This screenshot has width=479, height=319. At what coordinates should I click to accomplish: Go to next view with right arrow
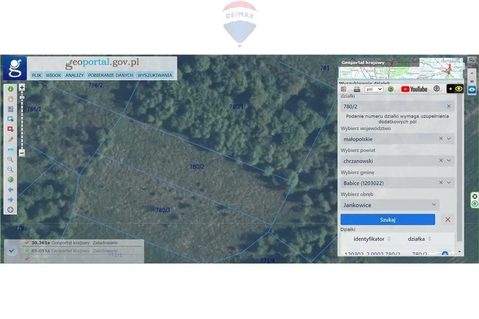(x=11, y=199)
